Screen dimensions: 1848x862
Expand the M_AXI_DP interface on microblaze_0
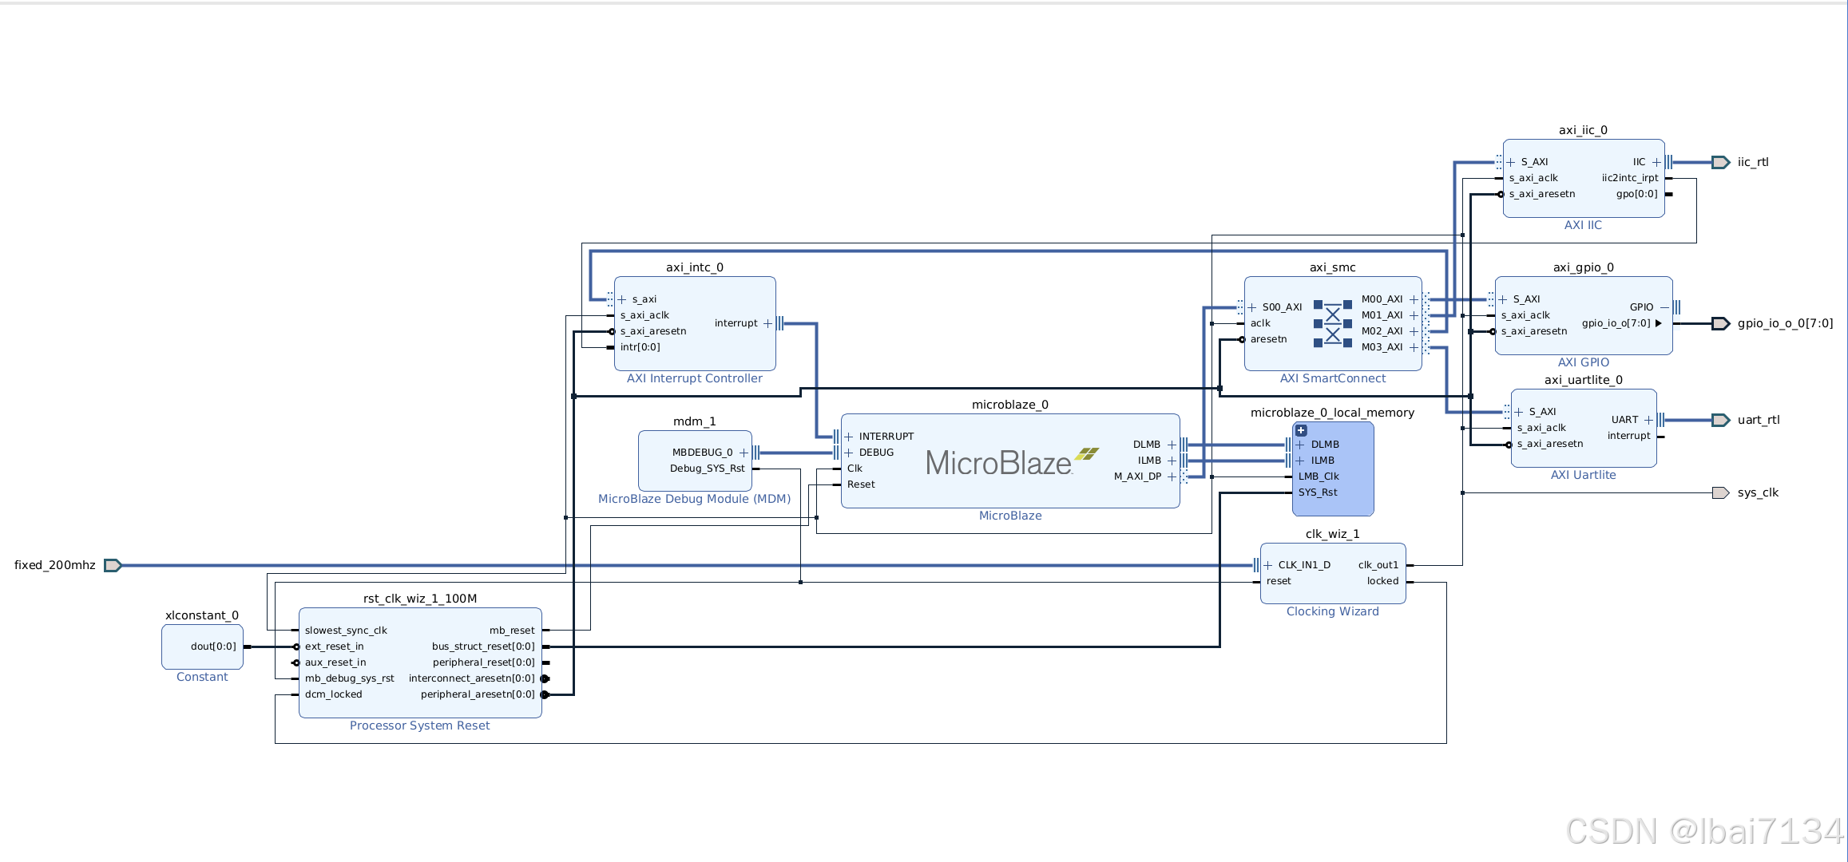[1172, 476]
